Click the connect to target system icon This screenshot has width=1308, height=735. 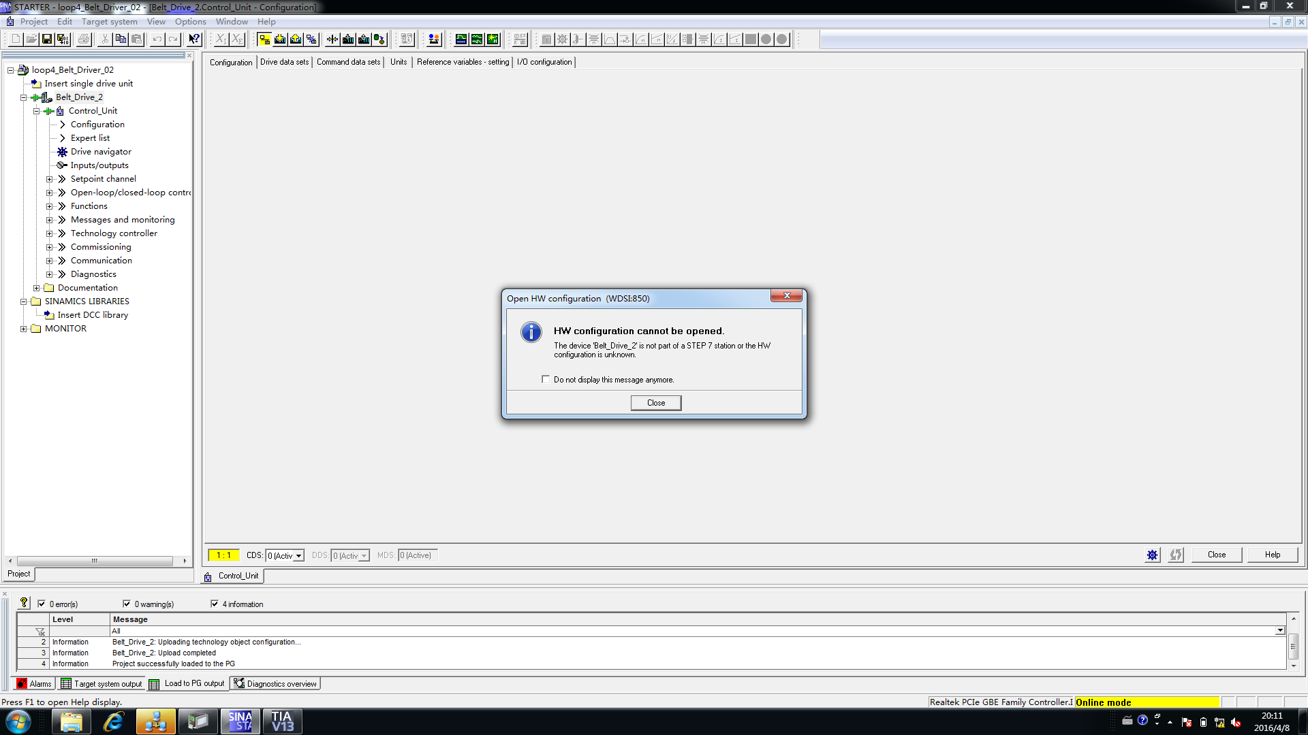click(x=264, y=39)
